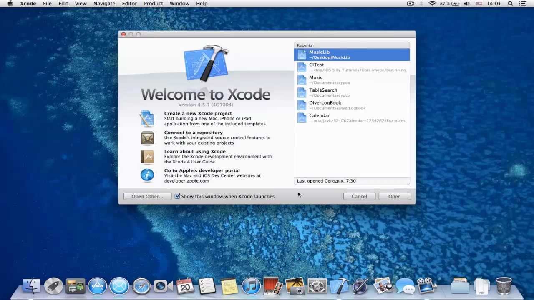Click the Wi-Fi status icon in menu bar

432,3
